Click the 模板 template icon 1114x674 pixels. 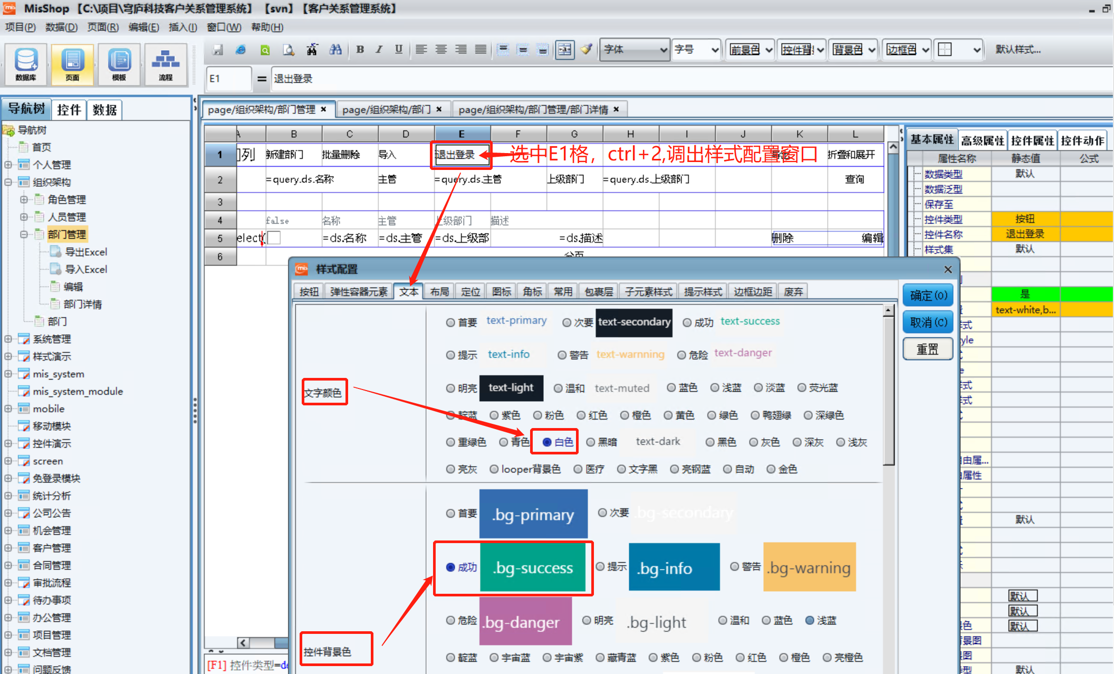click(119, 64)
